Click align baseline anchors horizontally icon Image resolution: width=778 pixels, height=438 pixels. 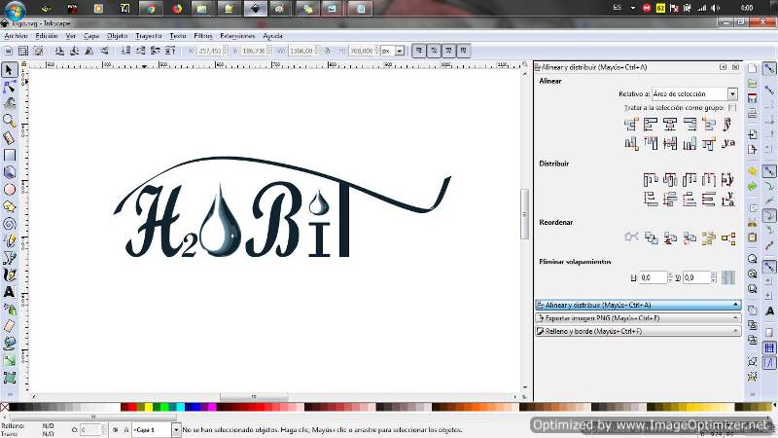point(727,125)
